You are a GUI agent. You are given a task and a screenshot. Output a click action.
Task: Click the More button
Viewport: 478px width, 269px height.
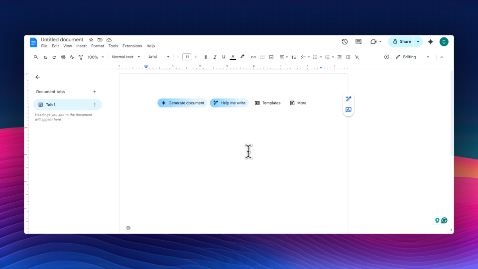(298, 103)
